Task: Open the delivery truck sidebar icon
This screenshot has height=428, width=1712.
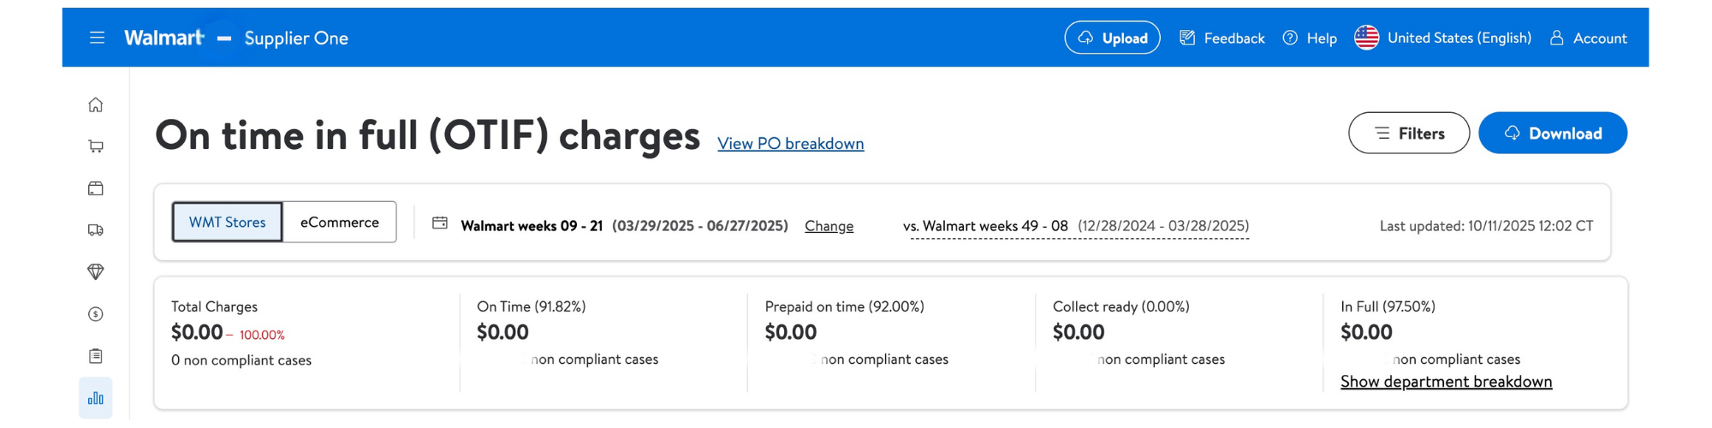Action: (x=96, y=229)
